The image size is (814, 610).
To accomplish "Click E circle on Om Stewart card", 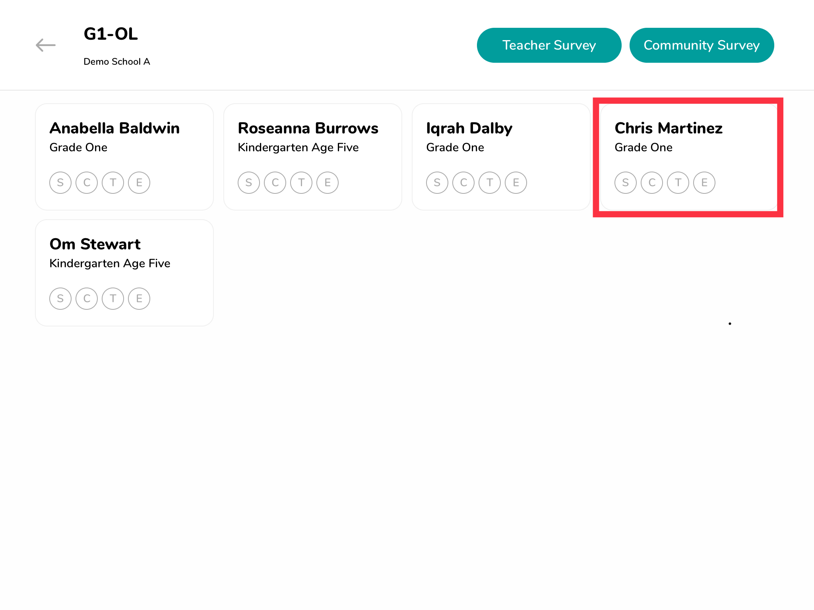I will 139,299.
